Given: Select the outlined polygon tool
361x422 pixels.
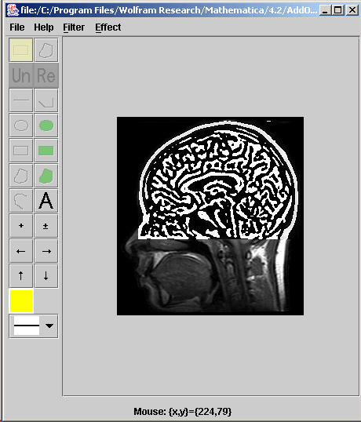Looking at the screenshot, I should (21, 176).
